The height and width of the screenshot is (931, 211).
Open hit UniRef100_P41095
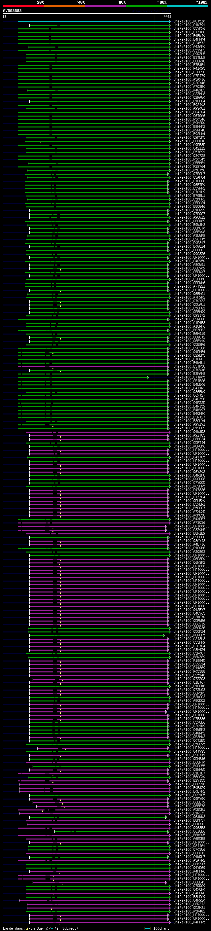(x=189, y=68)
